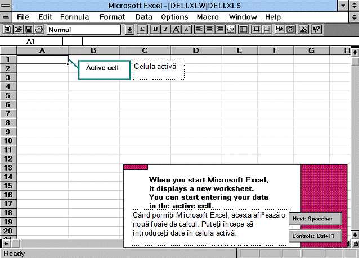Screen dimensions: 359x258
Task: Align cell contents left
Action: coord(199,29)
